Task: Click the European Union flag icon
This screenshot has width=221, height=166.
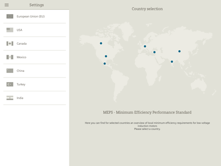Action: point(10,16)
